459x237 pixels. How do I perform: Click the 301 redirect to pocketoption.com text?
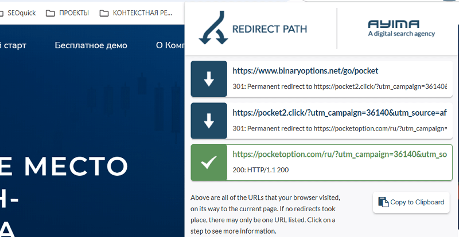point(340,128)
